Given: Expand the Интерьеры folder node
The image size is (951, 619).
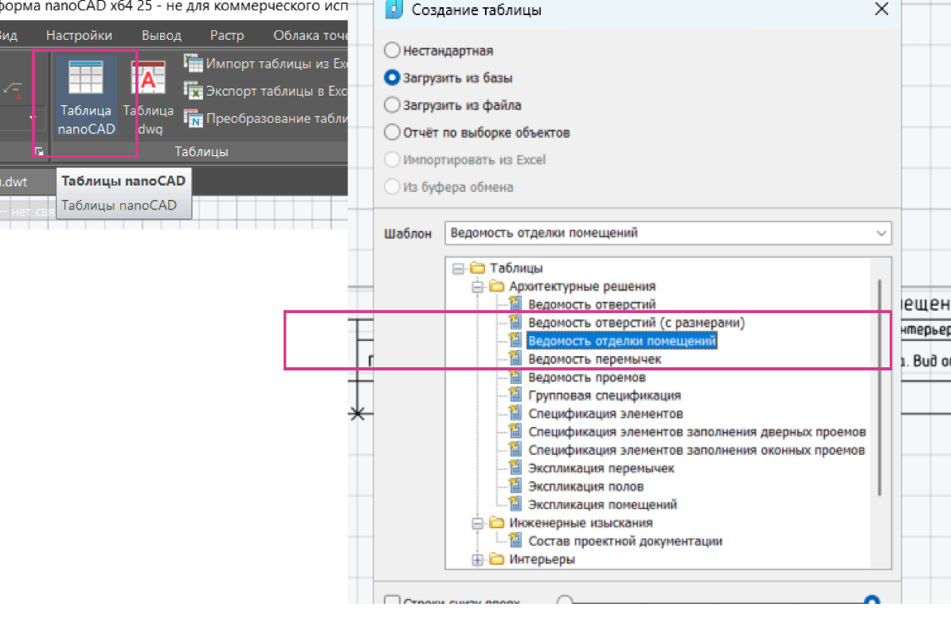Looking at the screenshot, I should [479, 559].
